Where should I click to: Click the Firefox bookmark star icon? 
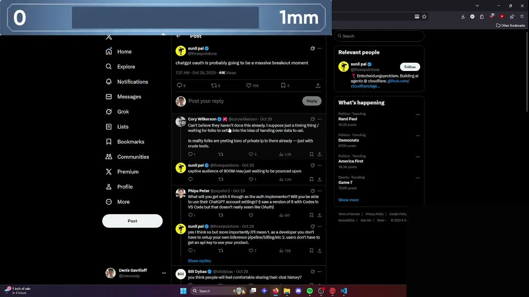[x=424, y=16]
